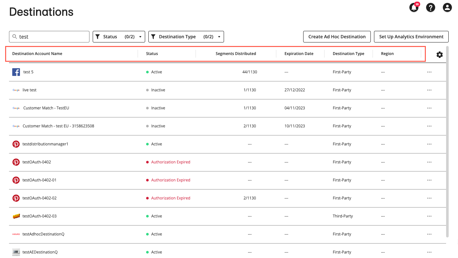The height and width of the screenshot is (258, 458).
Task: Click the help question mark icon
Action: tap(431, 7)
